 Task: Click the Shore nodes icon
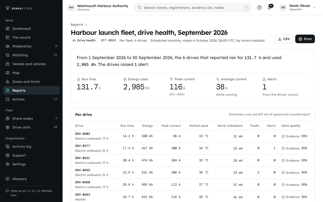[x=8, y=118]
